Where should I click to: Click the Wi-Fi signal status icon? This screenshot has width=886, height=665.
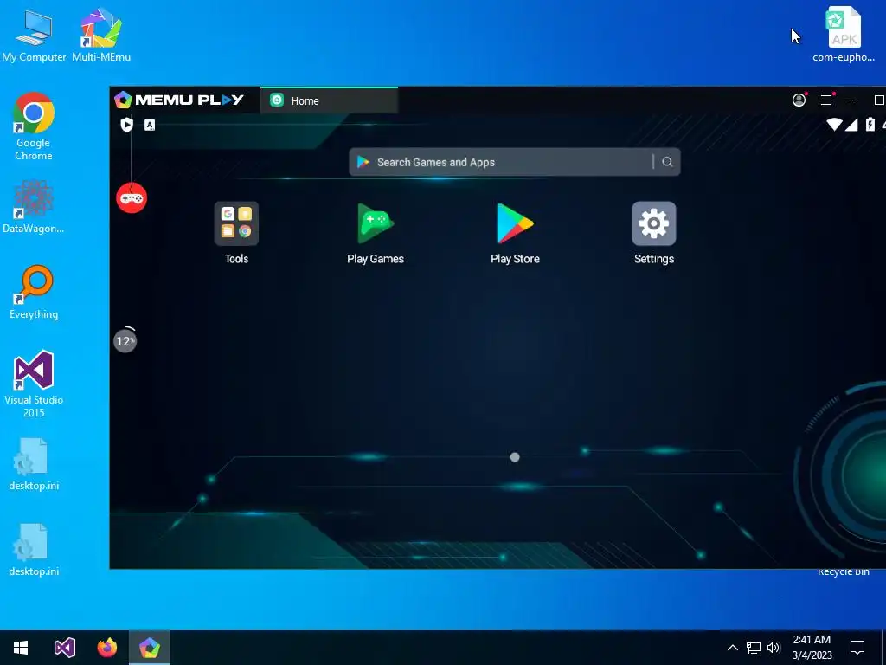(x=834, y=125)
